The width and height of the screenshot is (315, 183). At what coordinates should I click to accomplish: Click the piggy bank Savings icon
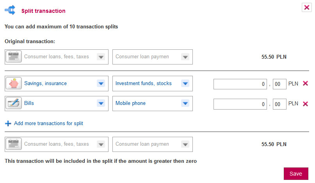14,84
